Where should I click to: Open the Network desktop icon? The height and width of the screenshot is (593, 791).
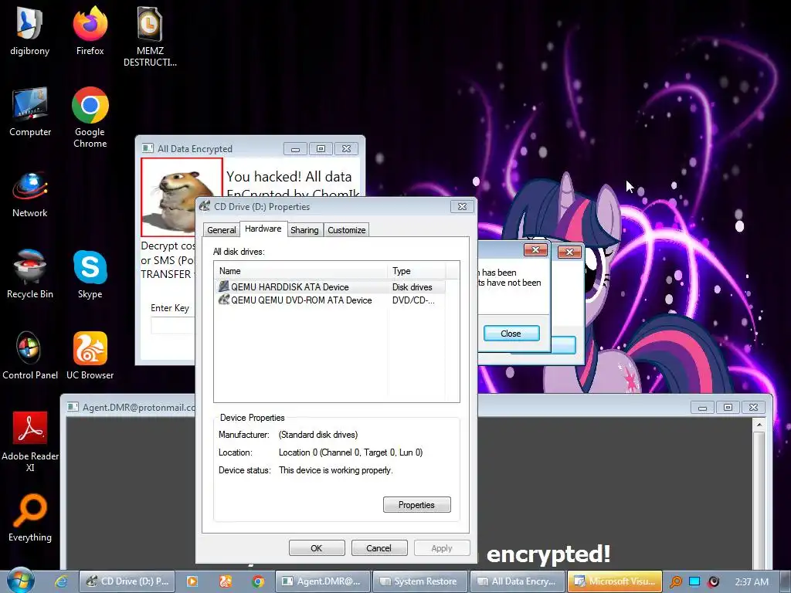pyautogui.click(x=30, y=194)
